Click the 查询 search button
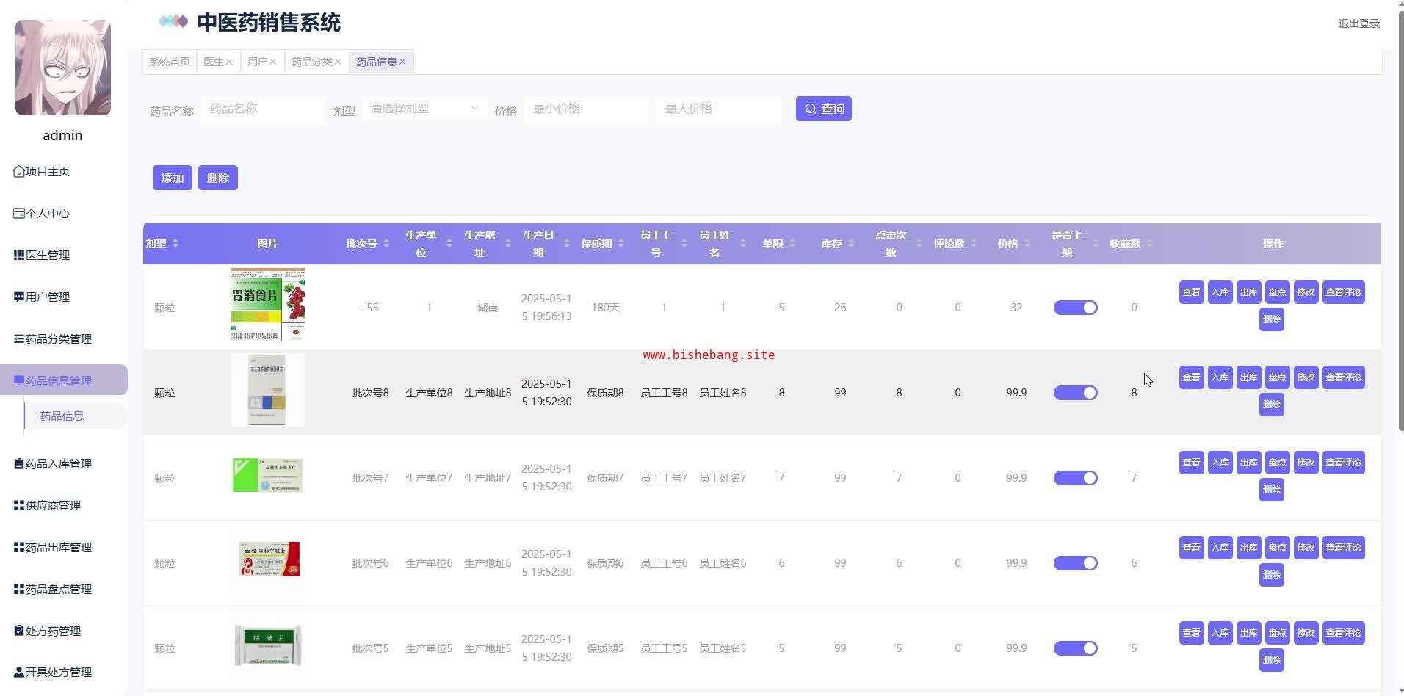This screenshot has width=1404, height=696. pos(823,109)
